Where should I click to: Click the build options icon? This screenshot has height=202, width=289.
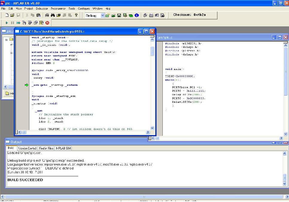[125, 16]
